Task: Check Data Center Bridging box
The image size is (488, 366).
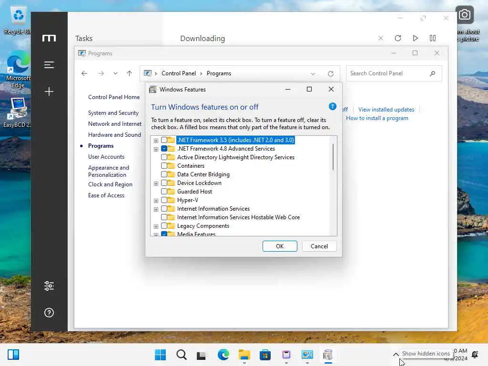Action: [164, 174]
